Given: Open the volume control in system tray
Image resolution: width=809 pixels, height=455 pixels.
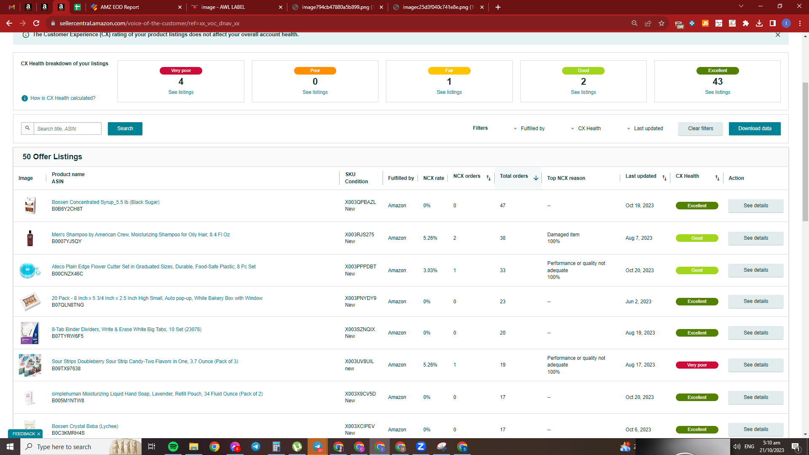Looking at the screenshot, I should [x=737, y=447].
